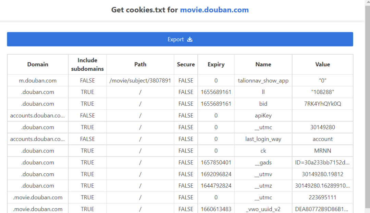Image resolution: width=370 pixels, height=213 pixels.
Task: Click the 30149280.19812 value cell
Action: point(323,174)
